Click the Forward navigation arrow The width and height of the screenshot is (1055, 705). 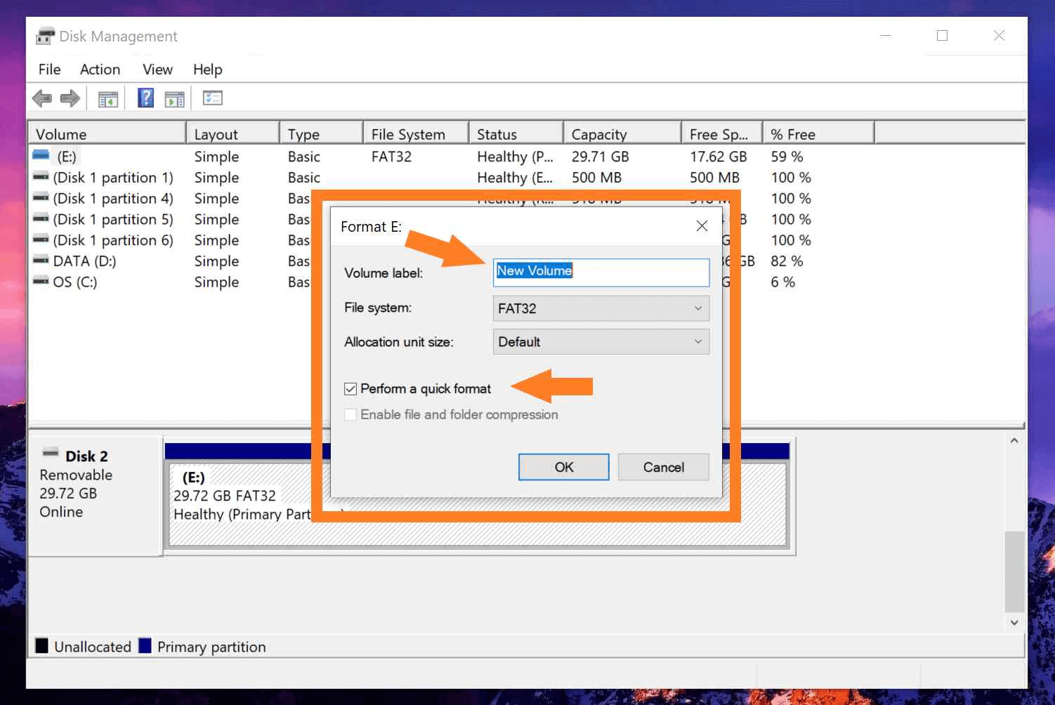click(69, 98)
